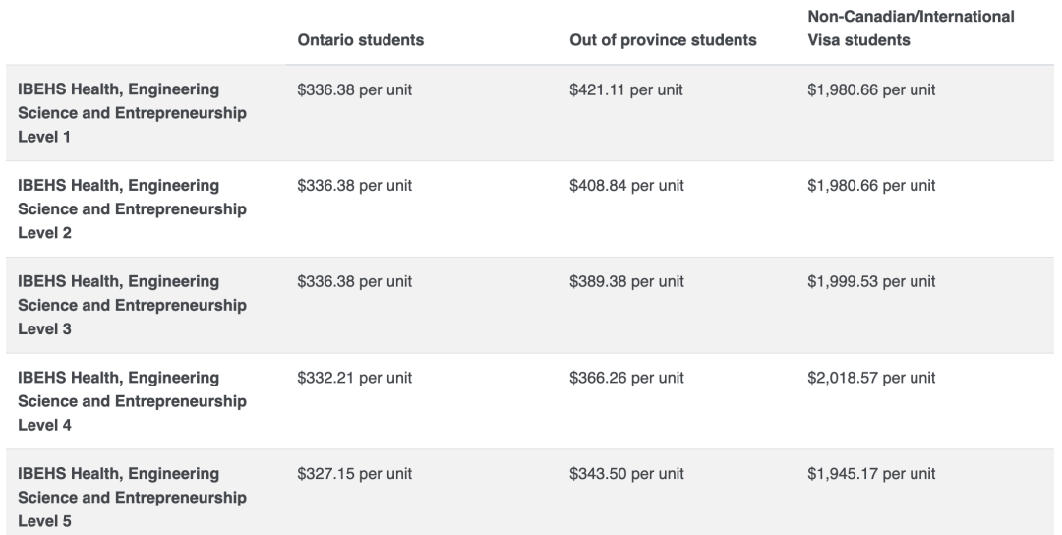Select the IBEHS Level 5 row label
Image resolution: width=1062 pixels, height=535 pixels.
(132, 498)
